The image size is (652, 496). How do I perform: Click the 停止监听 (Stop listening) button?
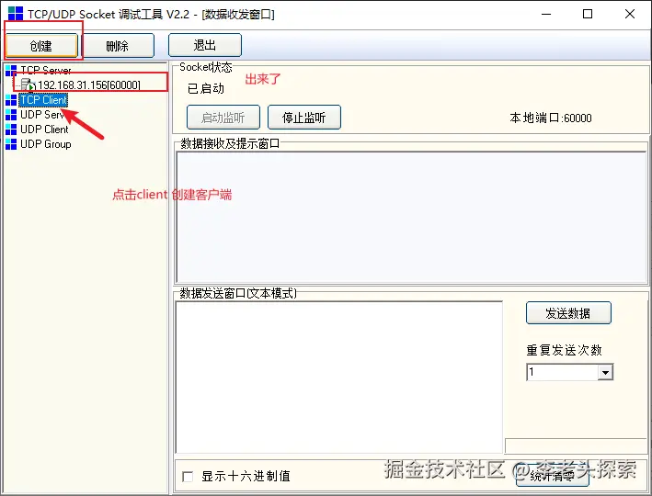304,118
